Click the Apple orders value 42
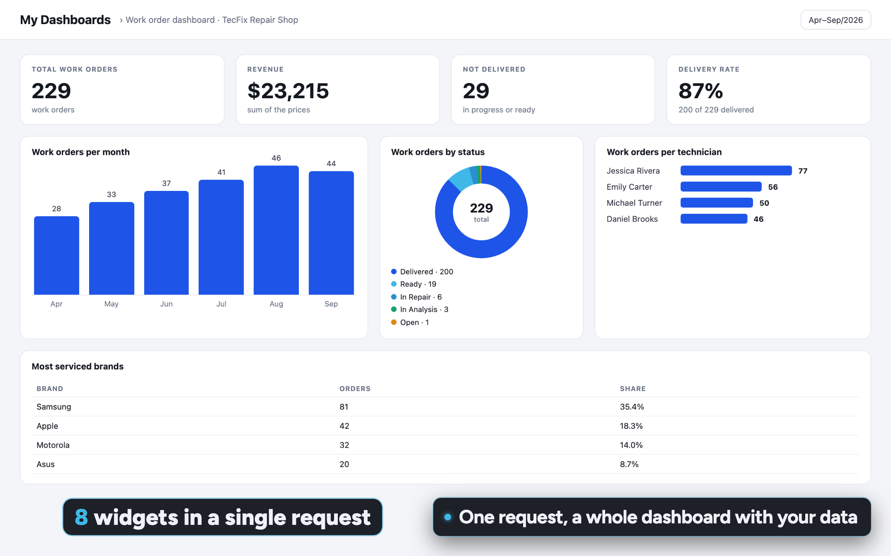 (344, 426)
